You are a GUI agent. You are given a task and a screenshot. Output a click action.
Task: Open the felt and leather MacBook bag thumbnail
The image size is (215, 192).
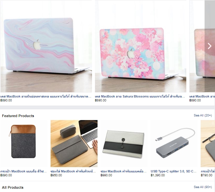coord(24,144)
